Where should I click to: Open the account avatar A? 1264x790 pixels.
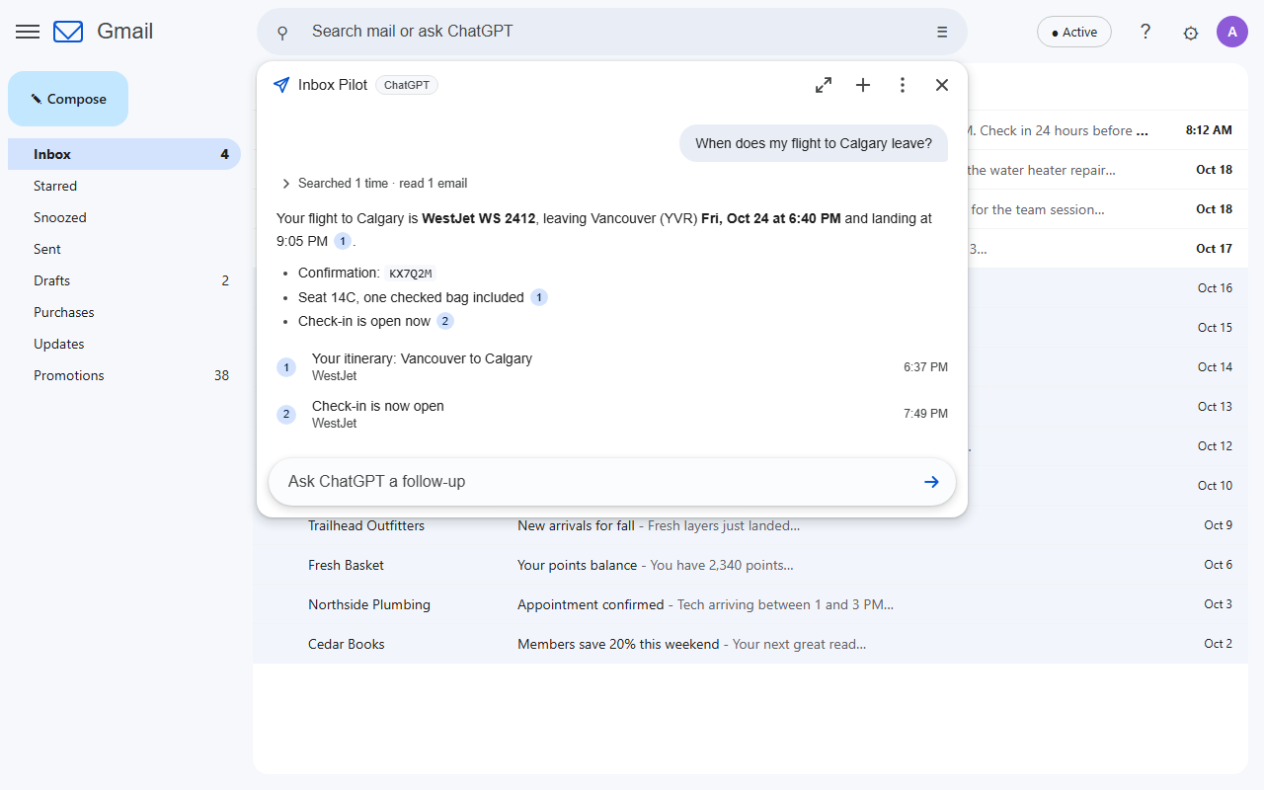(x=1232, y=32)
